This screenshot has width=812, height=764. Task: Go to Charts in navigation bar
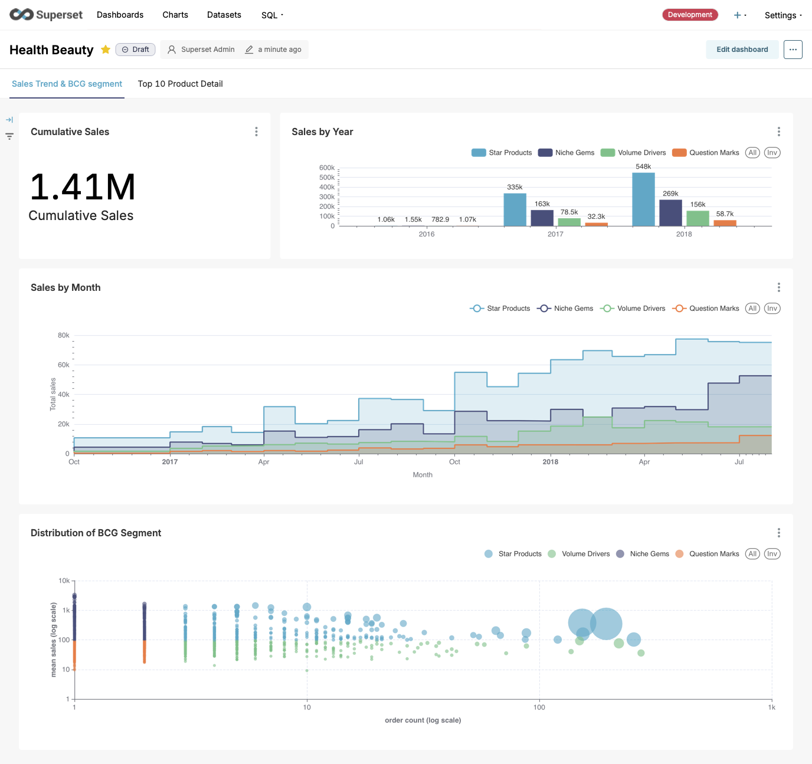click(175, 15)
